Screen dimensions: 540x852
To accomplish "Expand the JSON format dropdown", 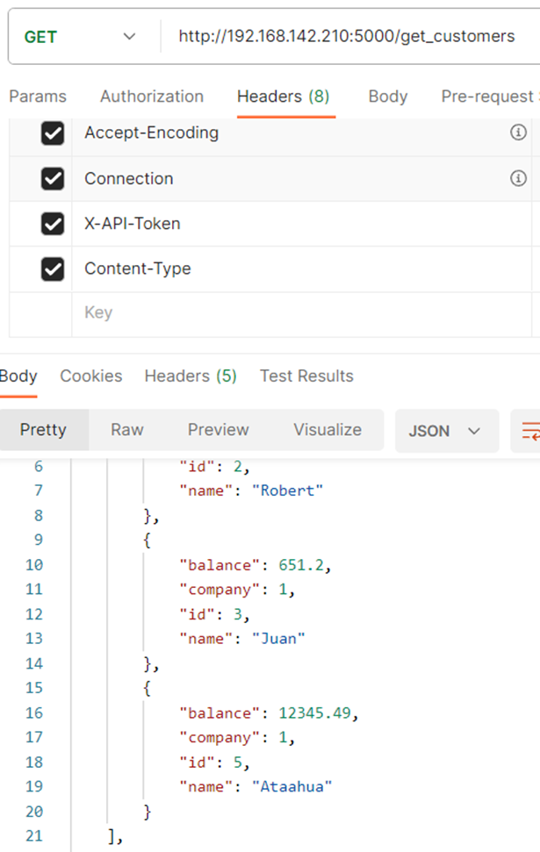I will pos(446,431).
